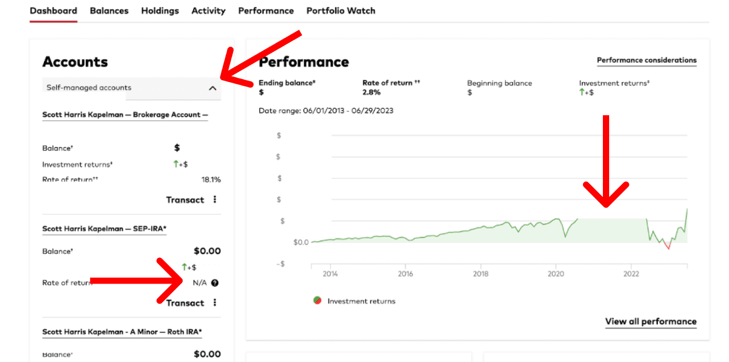The height and width of the screenshot is (362, 729).
Task: Click View all performance link
Action: (651, 321)
